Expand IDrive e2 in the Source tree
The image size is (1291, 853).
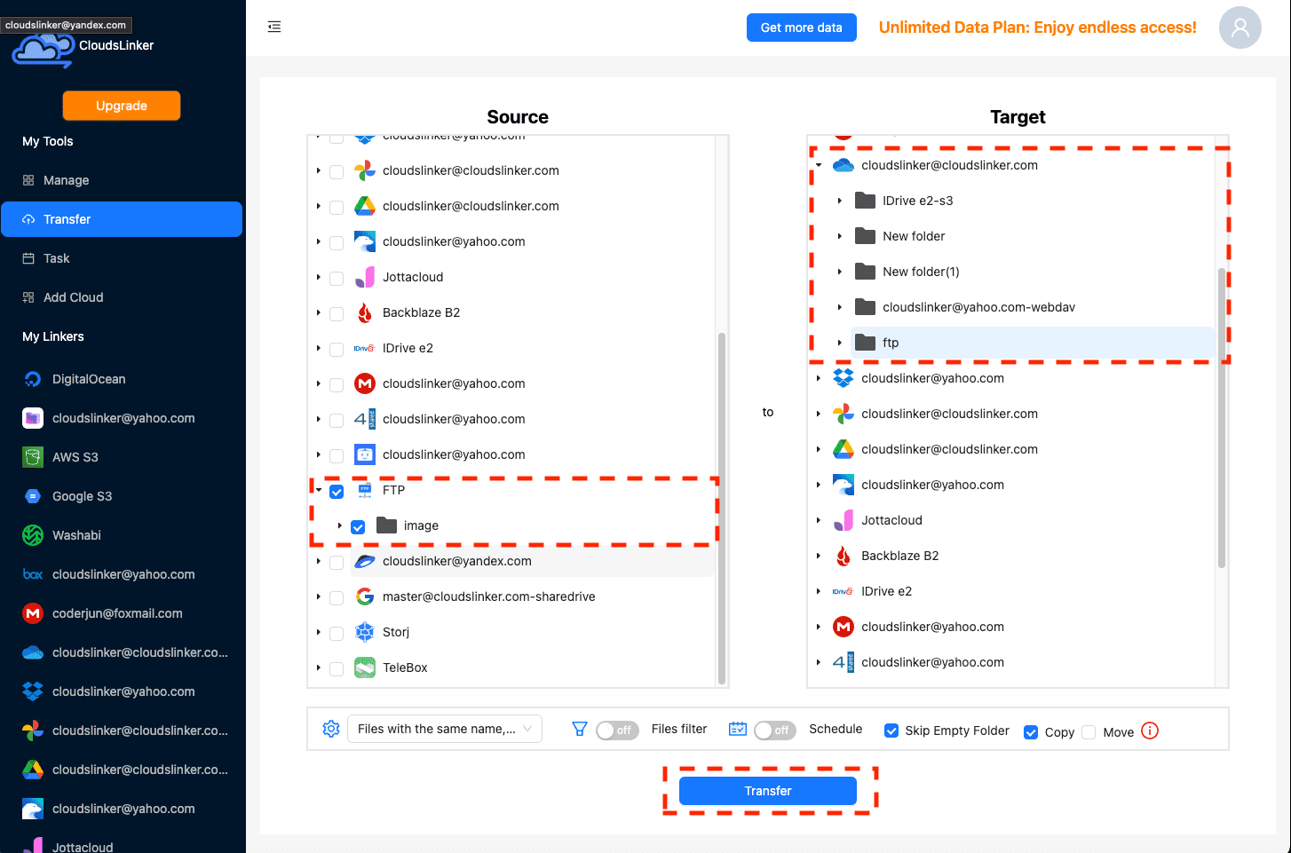coord(319,348)
